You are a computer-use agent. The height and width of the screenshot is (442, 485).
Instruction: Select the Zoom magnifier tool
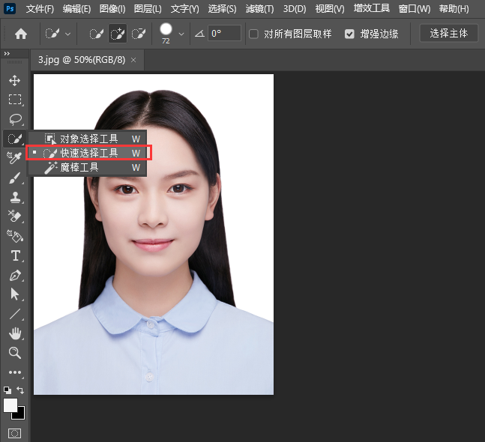point(14,352)
